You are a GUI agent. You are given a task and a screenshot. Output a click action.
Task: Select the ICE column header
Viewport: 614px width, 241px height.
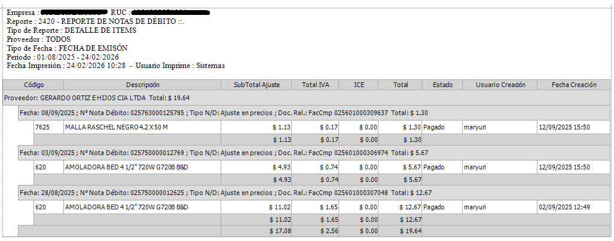(x=359, y=85)
